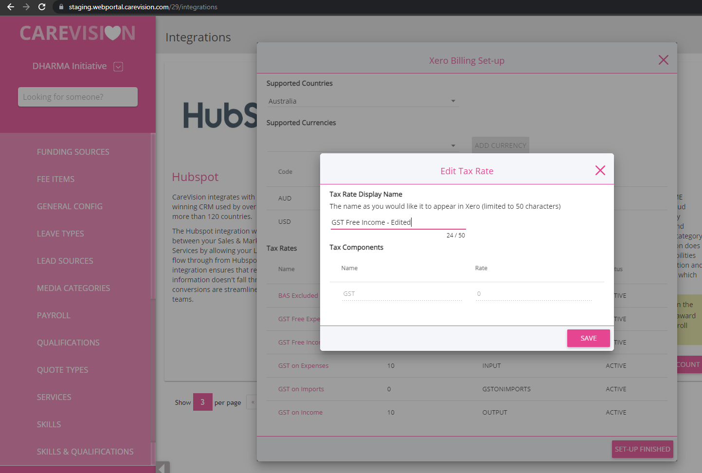Open the BAS Excluded tax rate
The width and height of the screenshot is (702, 473).
[x=298, y=295]
